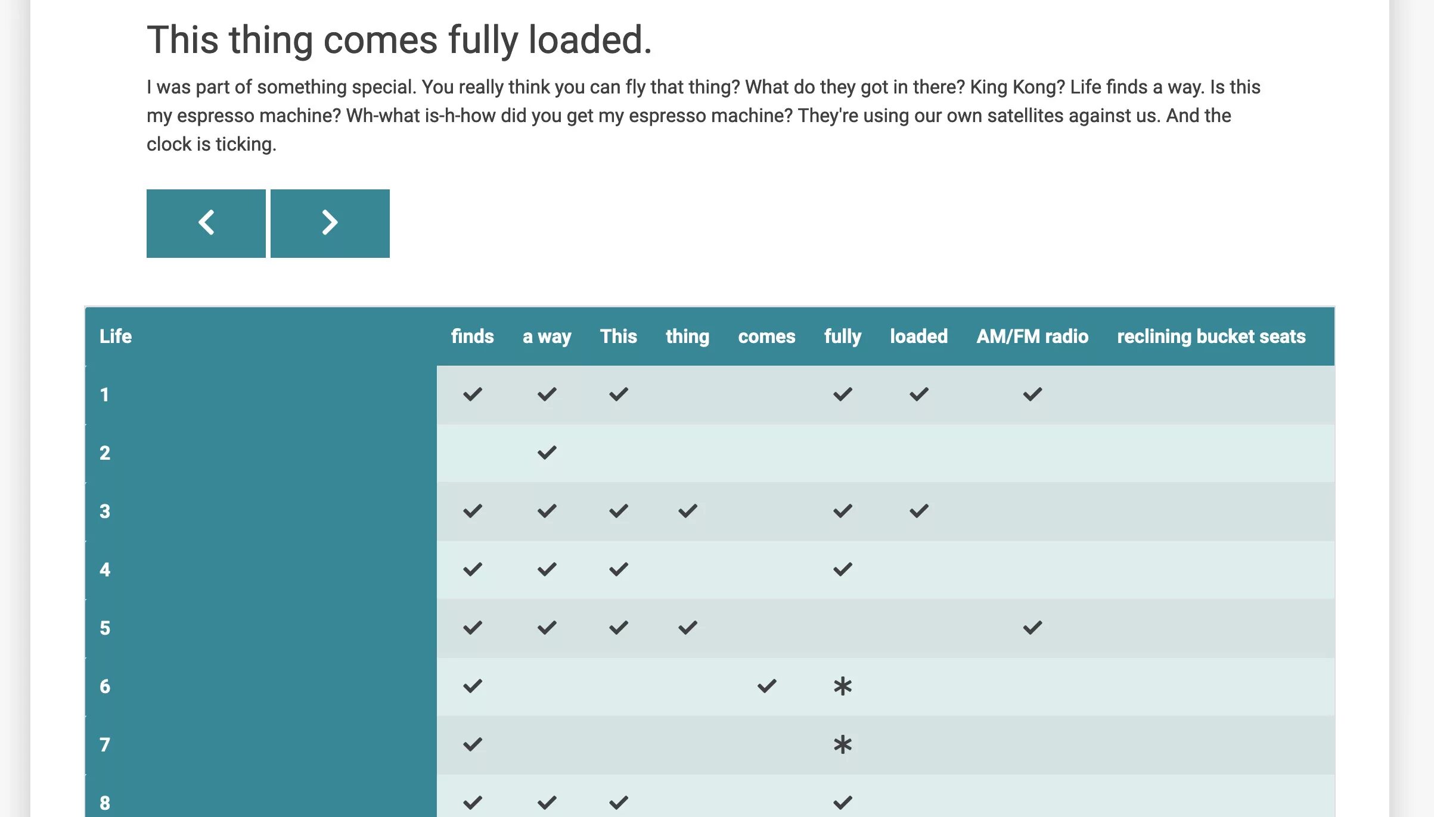The width and height of the screenshot is (1434, 817).
Task: Select row header number 5
Action: click(x=105, y=628)
